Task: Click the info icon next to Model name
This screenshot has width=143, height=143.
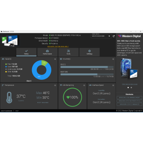Action: coord(80,35)
